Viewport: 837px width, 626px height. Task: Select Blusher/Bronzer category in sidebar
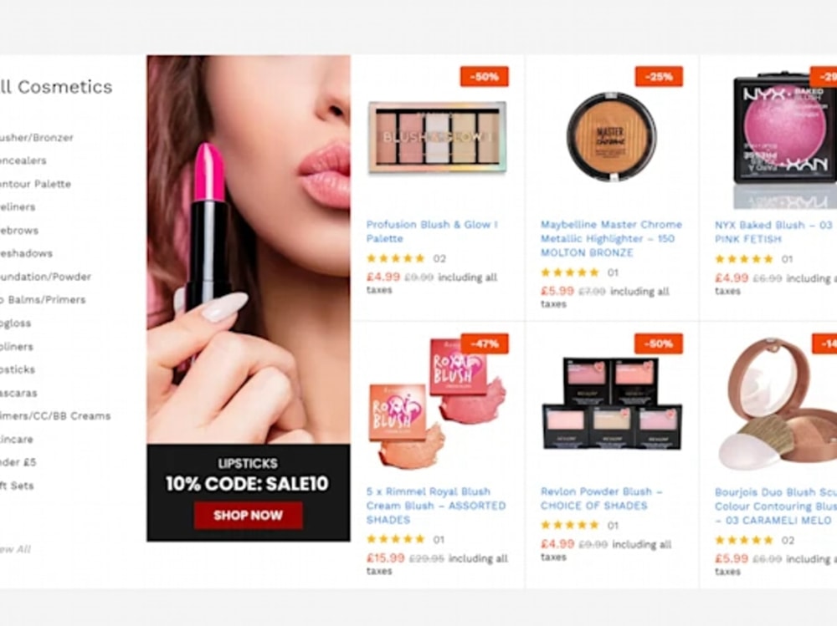coord(36,138)
